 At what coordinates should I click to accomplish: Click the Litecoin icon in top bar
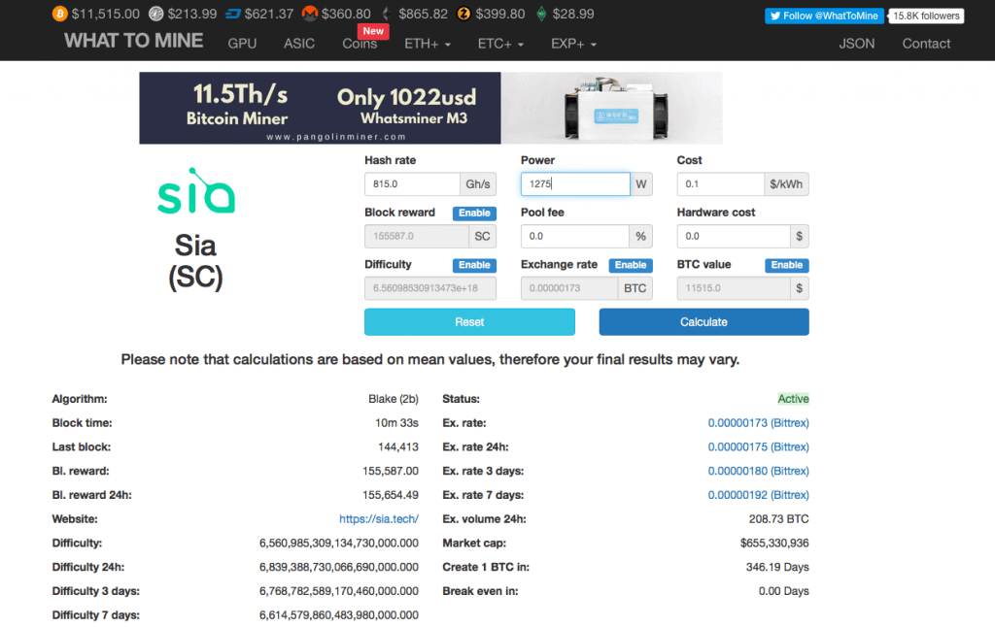tap(156, 14)
